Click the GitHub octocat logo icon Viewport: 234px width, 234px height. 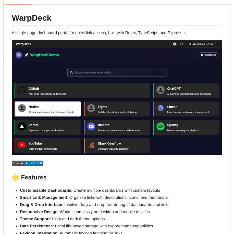(22, 90)
